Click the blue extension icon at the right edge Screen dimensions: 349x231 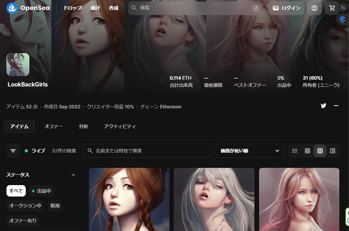tap(343, 20)
